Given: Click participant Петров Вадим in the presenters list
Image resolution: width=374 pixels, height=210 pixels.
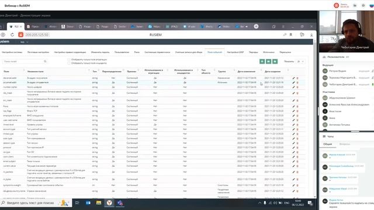Looking at the screenshot, I should click(x=337, y=71).
